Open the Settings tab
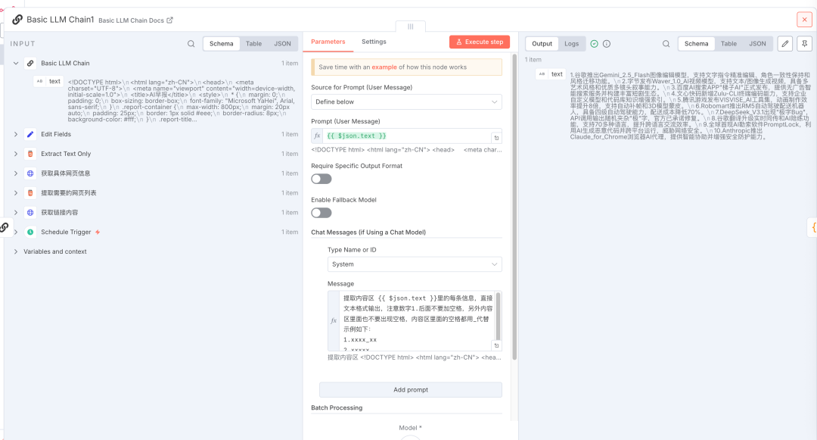Image resolution: width=817 pixels, height=440 pixels. point(374,42)
